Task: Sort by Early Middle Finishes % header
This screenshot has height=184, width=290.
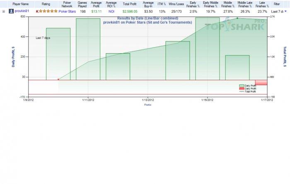Action: (x=210, y=4)
